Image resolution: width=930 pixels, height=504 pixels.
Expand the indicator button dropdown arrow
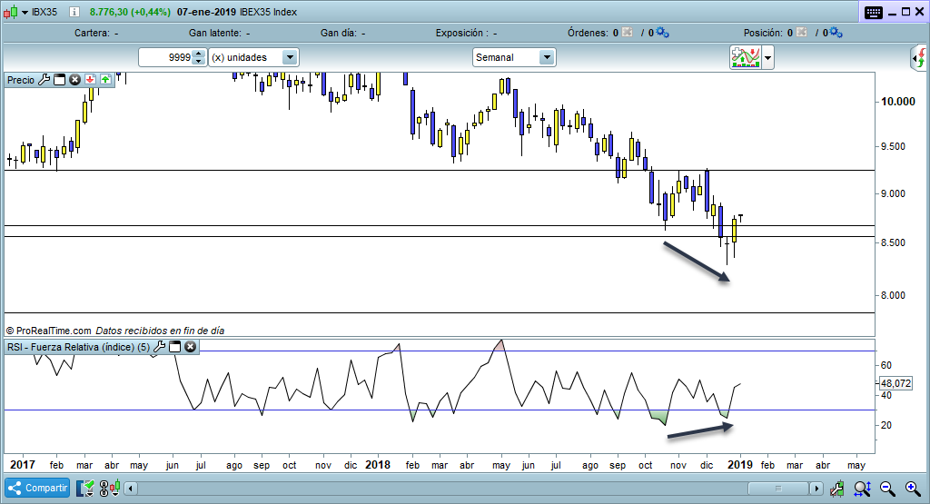coord(769,58)
